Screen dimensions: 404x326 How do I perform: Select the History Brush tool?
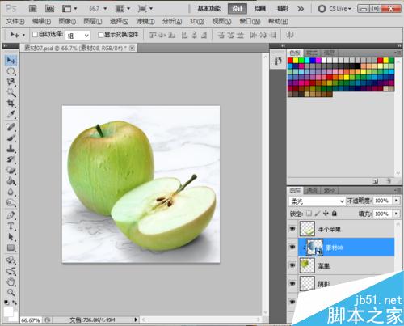(x=11, y=159)
